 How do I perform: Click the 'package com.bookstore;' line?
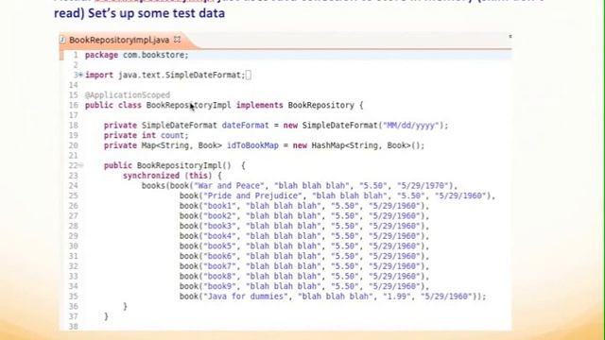[136, 55]
